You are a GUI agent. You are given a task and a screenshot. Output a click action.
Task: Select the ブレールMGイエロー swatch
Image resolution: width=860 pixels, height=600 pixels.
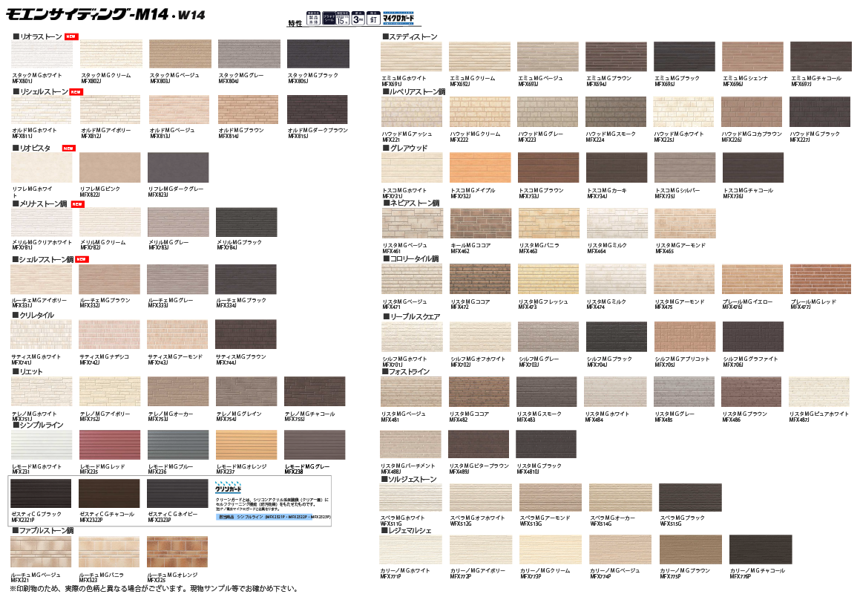(752, 279)
